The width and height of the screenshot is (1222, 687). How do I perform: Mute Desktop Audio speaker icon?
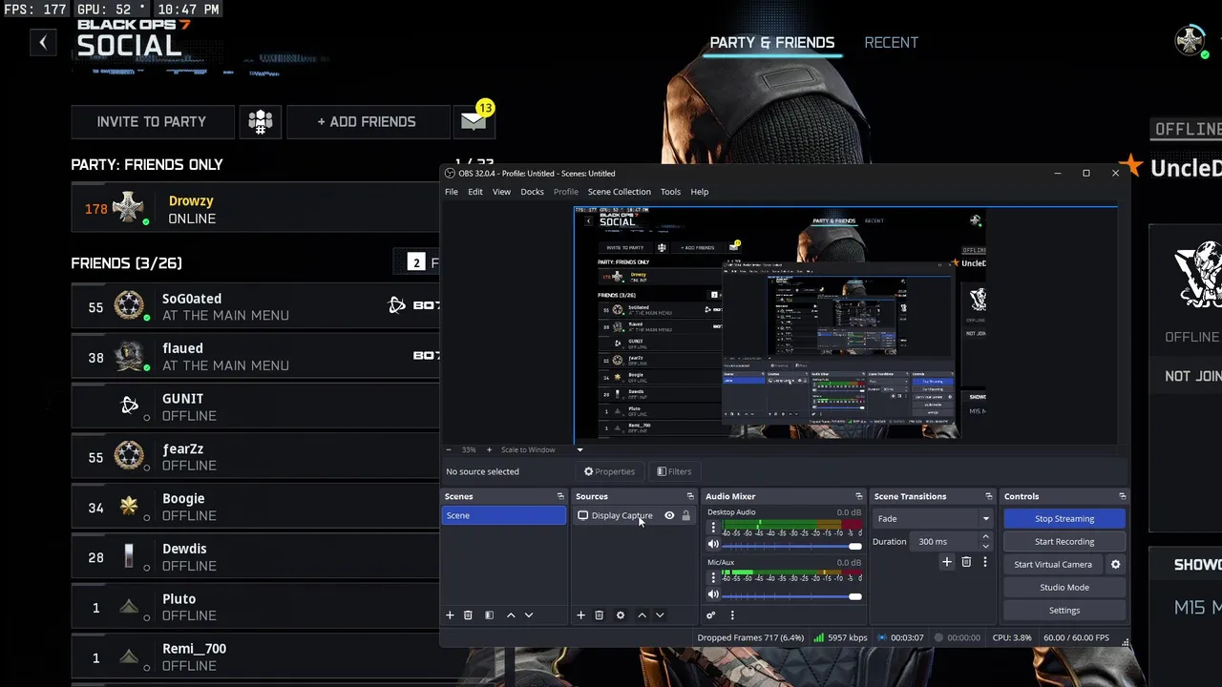(x=713, y=545)
